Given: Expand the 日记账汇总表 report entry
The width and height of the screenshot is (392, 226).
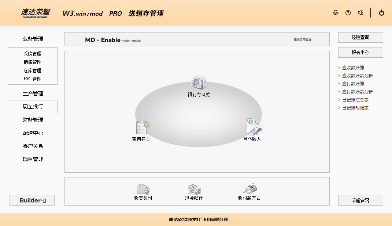Looking at the screenshot, I should (355, 100).
